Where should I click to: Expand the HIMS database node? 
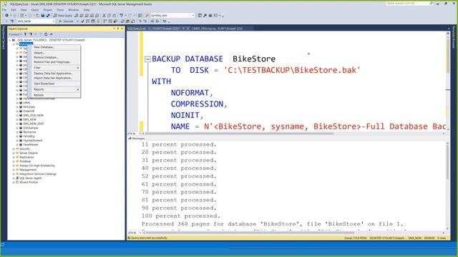[17, 103]
